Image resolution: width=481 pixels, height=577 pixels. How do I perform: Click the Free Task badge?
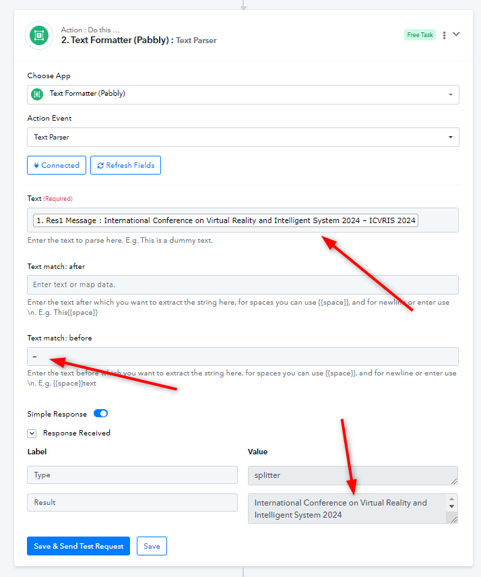[420, 34]
